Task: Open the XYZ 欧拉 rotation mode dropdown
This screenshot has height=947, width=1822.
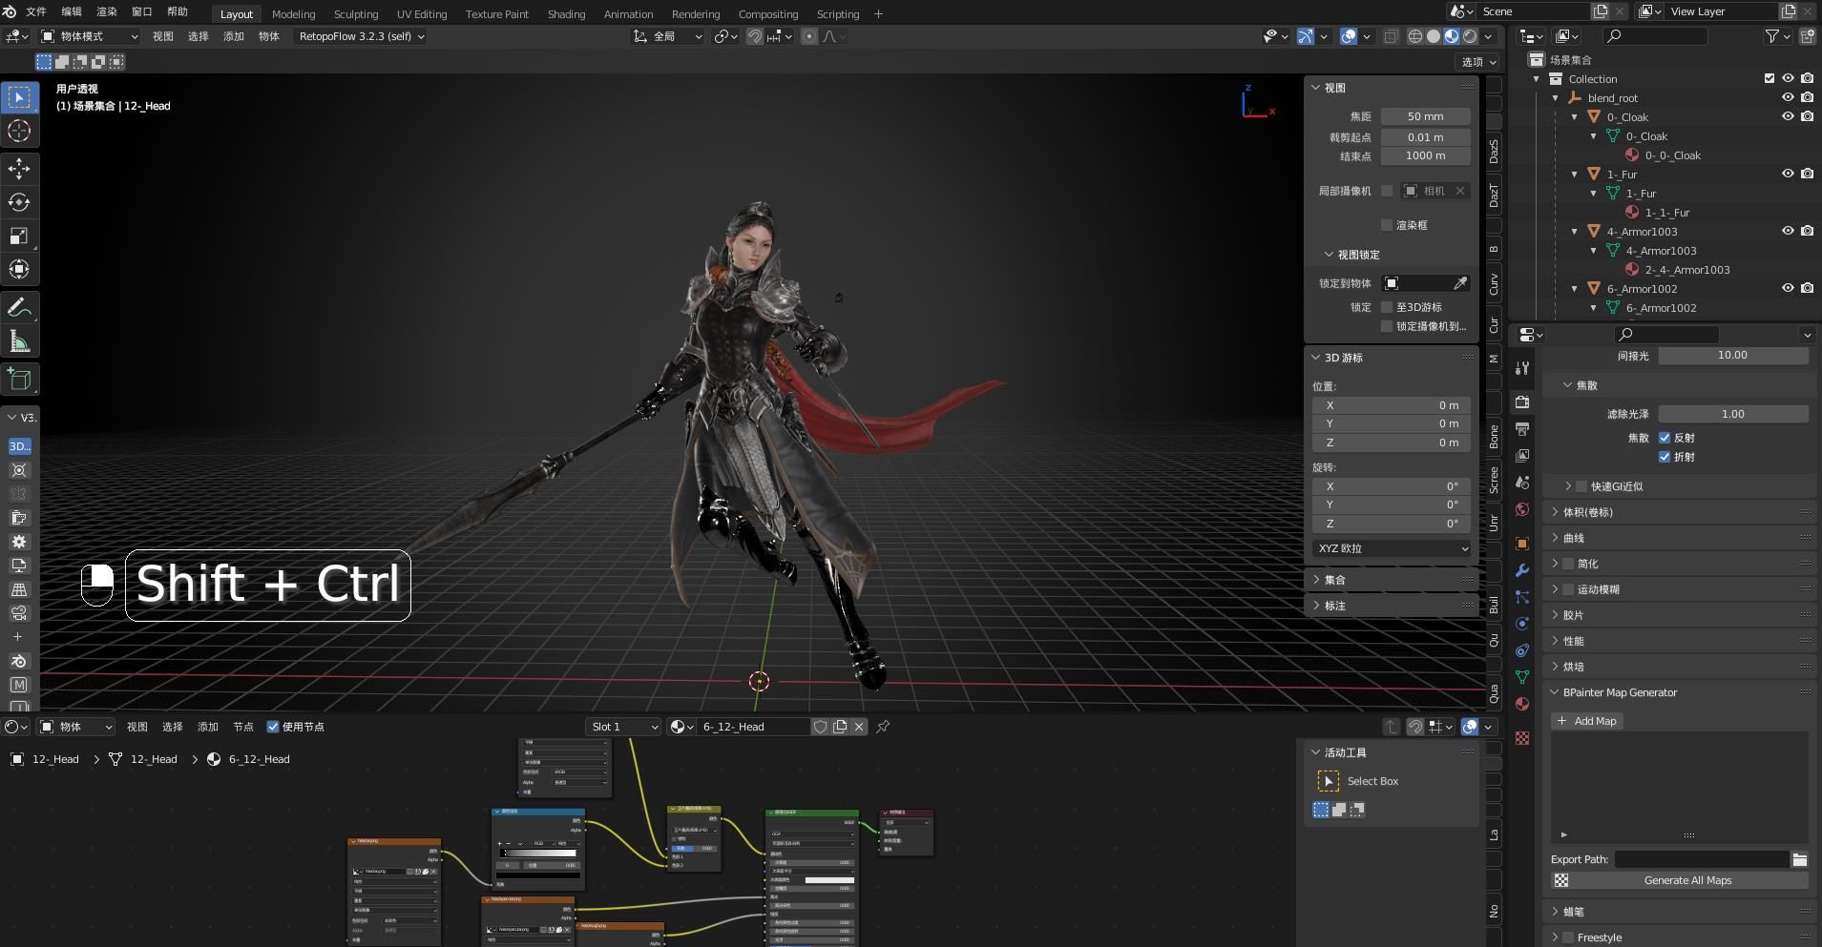Action: click(1392, 548)
